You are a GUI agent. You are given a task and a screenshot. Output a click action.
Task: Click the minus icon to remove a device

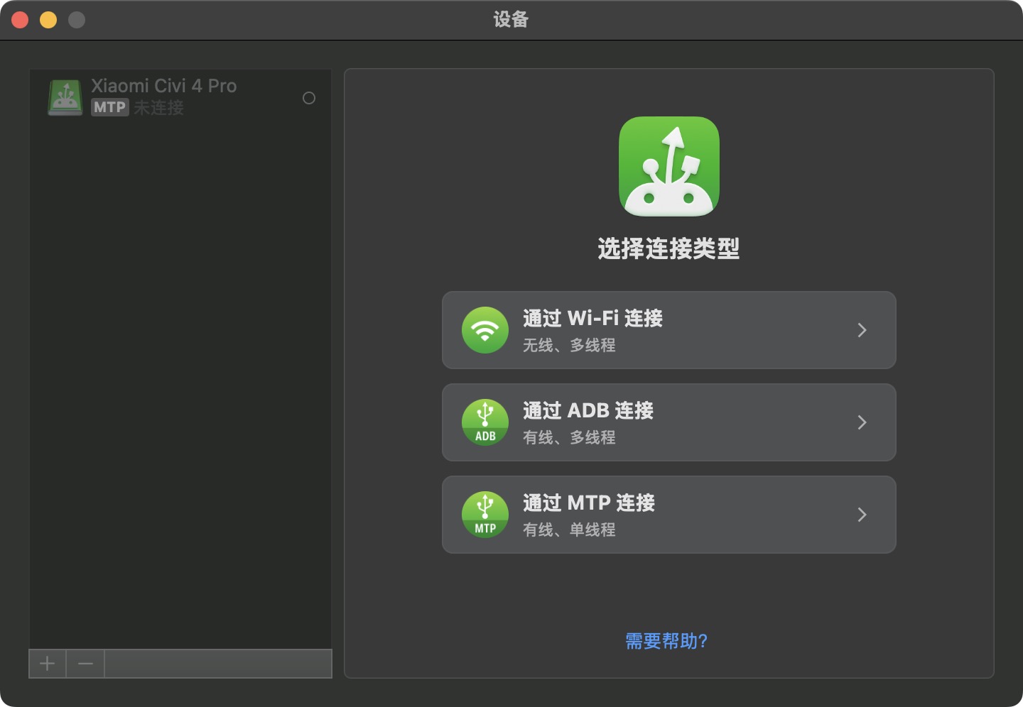coord(85,663)
